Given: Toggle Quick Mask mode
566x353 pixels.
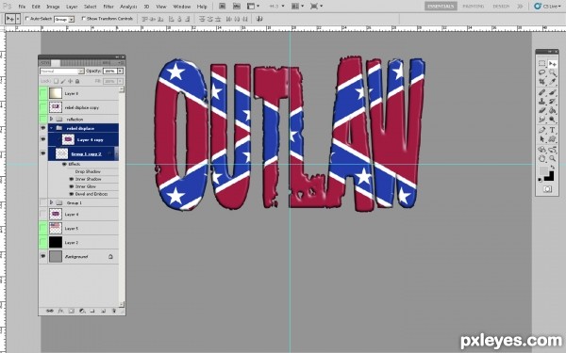Looking at the screenshot, I should coord(547,189).
